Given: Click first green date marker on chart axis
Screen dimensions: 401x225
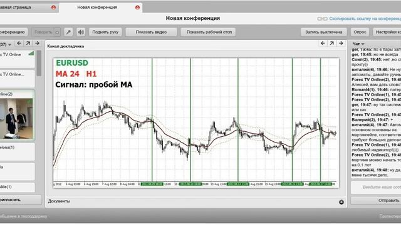Looking at the screenshot, I should click(x=152, y=184).
